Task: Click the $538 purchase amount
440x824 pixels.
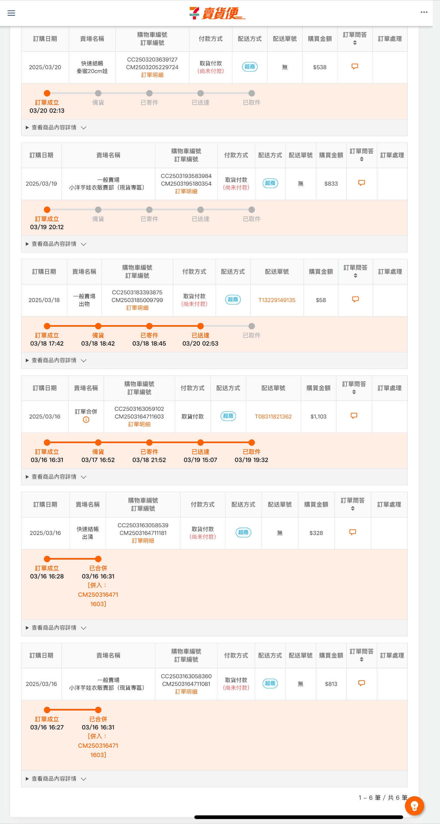Action: (320, 67)
